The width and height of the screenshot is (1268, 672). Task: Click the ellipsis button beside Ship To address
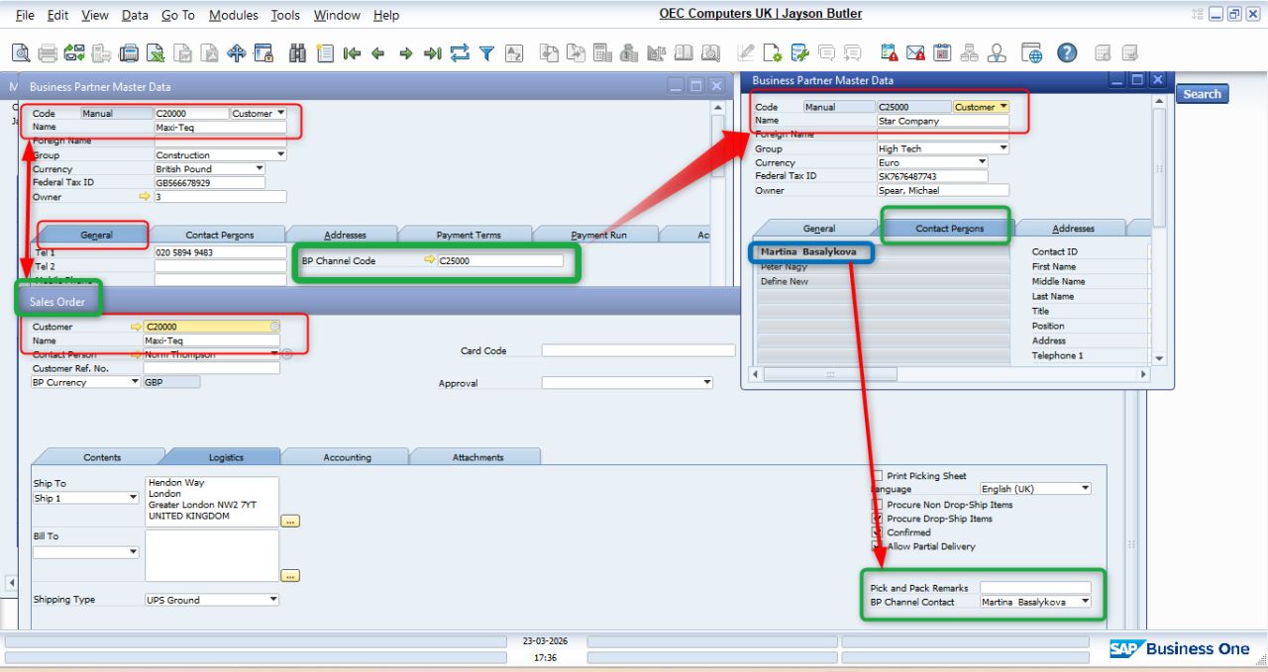[x=290, y=521]
